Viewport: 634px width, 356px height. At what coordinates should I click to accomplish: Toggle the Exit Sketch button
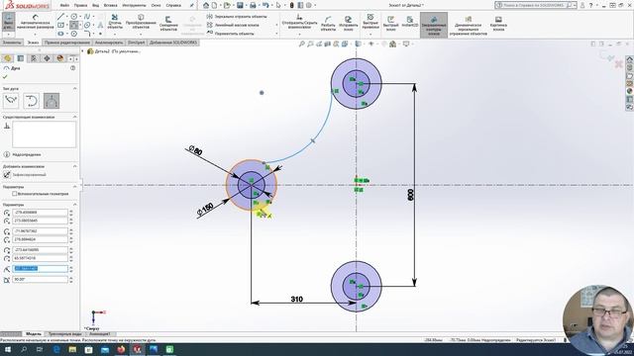pos(9,23)
